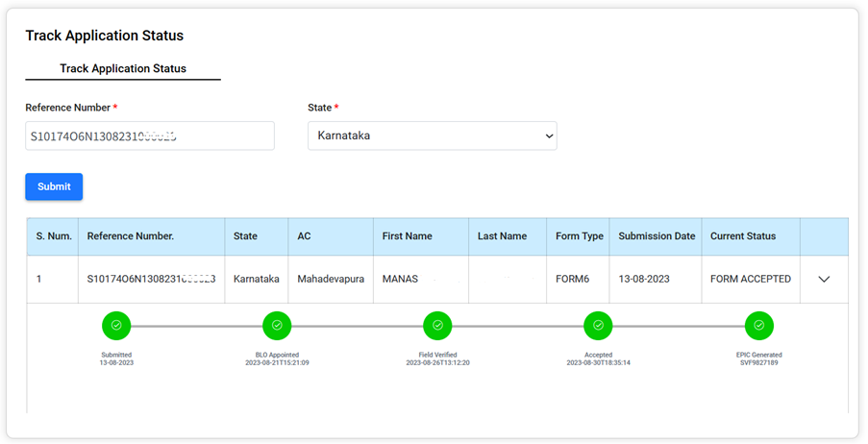Image resolution: width=868 pixels, height=444 pixels.
Task: Click the Current Status column header
Action: click(743, 236)
